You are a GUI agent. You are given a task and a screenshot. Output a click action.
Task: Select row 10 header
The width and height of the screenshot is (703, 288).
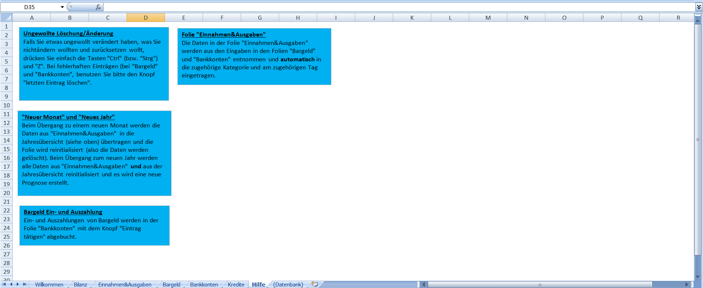[x=7, y=105]
